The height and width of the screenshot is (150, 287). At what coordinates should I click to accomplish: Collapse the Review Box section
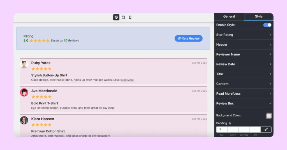click(244, 103)
